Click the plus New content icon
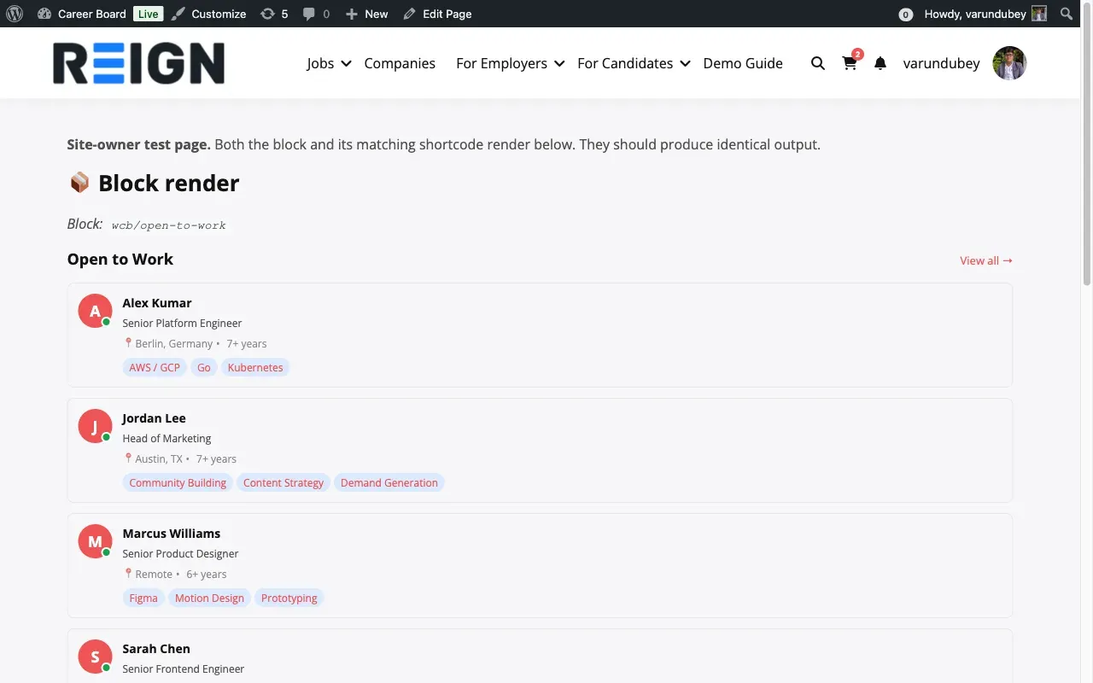This screenshot has width=1093, height=683. pos(352,14)
